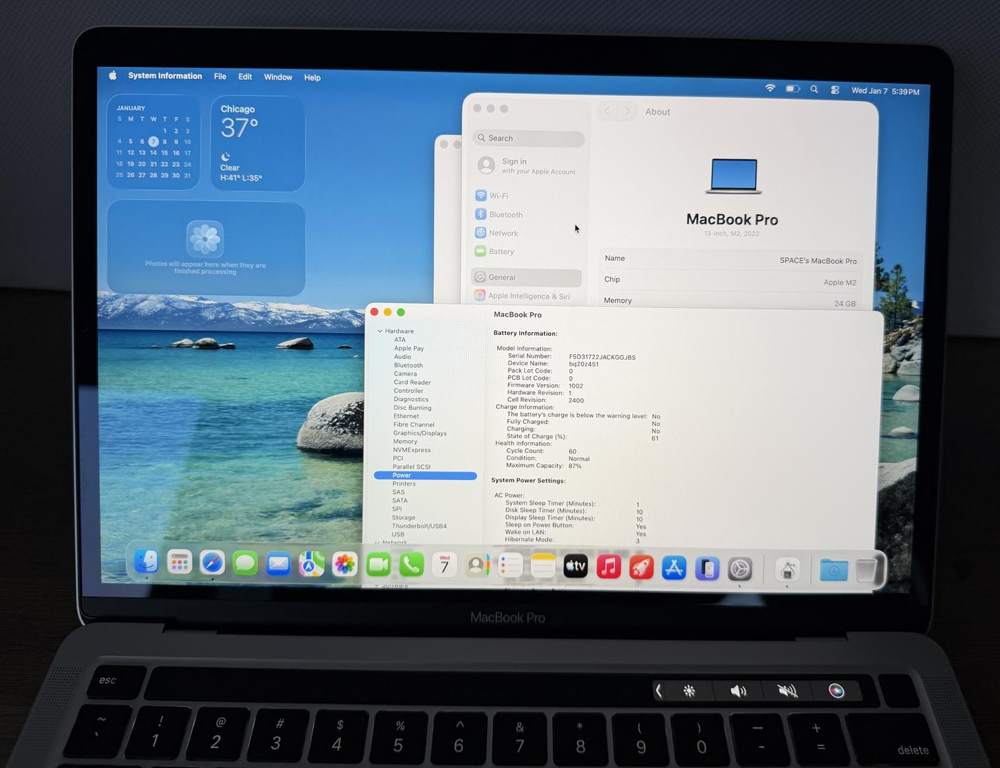The width and height of the screenshot is (1000, 768).
Task: Select Thunderbolt/USB4 in the hardware list
Action: (419, 526)
